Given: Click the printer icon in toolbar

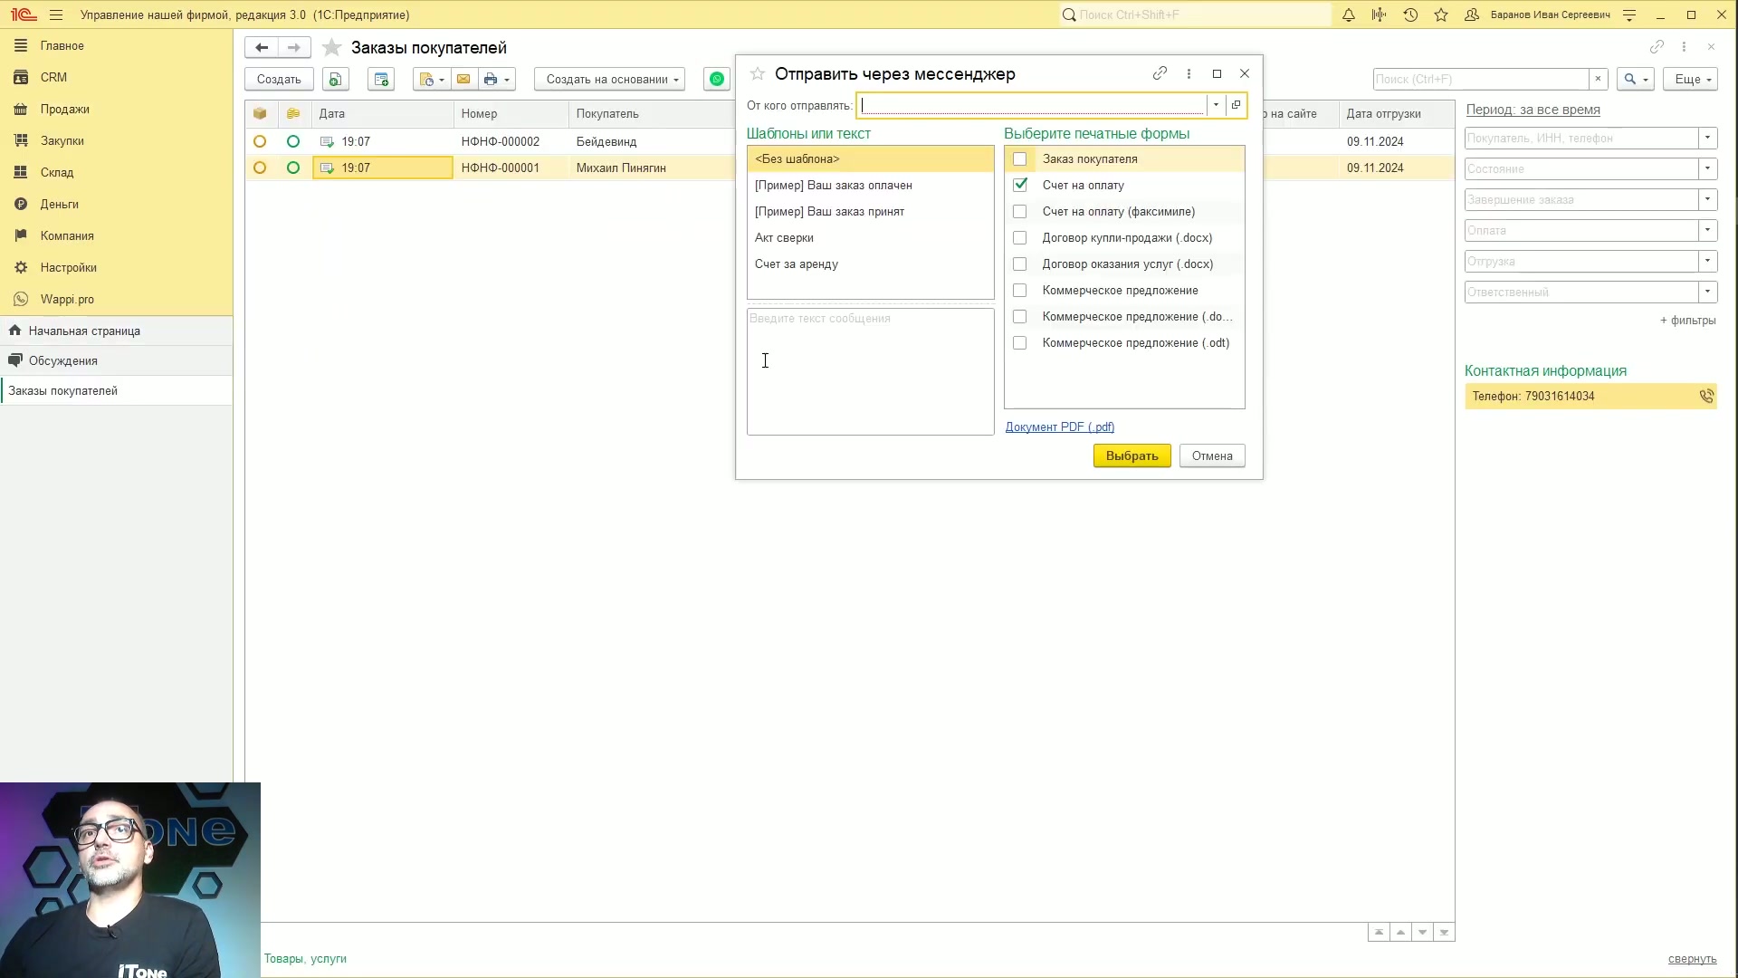Looking at the screenshot, I should coord(491,80).
